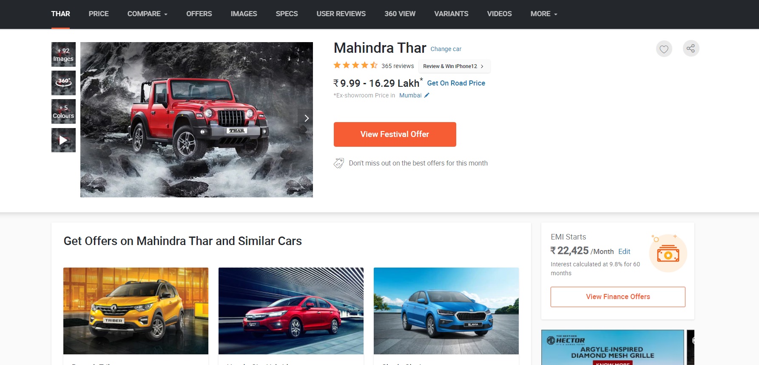Open the Variants tab

(x=451, y=14)
